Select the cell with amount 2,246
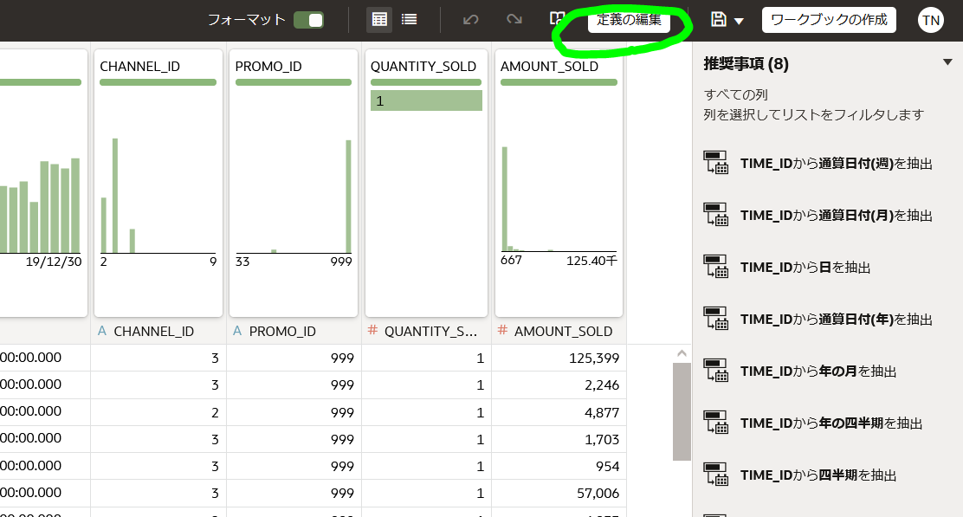This screenshot has width=963, height=517. coord(559,385)
